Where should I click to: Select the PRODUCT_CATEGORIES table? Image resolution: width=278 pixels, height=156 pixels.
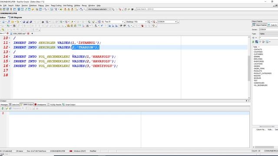(x=262, y=73)
